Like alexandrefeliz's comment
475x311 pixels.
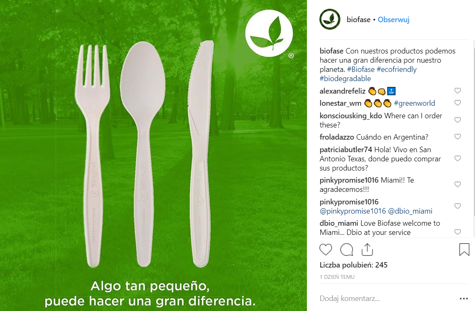(457, 91)
